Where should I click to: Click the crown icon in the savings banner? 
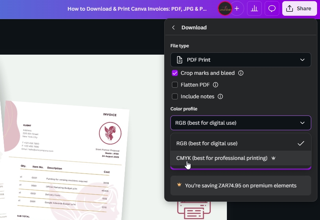(x=179, y=186)
